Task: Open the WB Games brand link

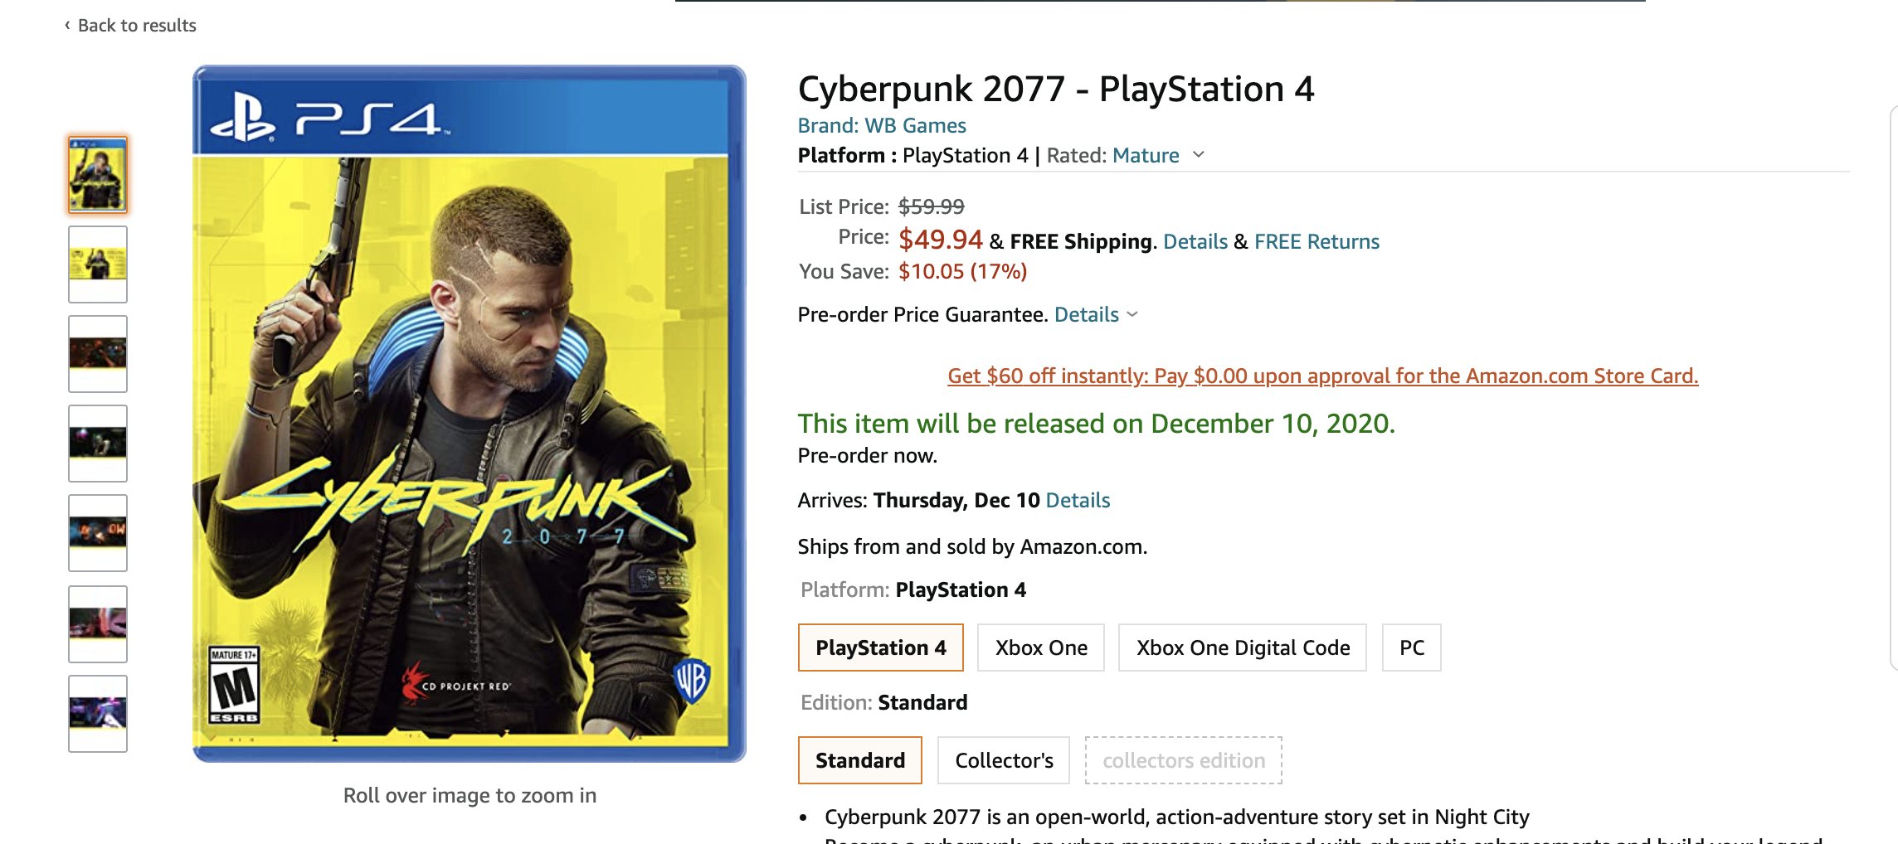Action: pyautogui.click(x=882, y=126)
